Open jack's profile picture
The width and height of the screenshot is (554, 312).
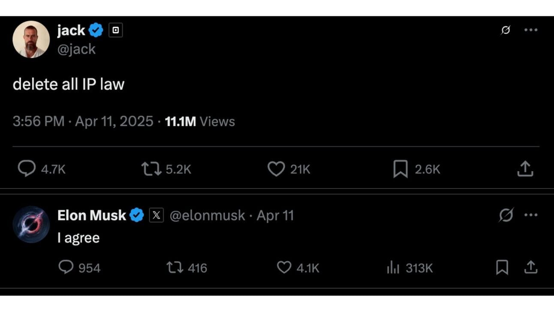[31, 39]
